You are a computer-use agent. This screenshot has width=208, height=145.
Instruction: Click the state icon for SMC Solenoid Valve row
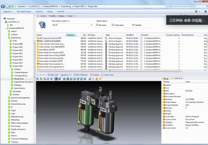coord(106,38)
